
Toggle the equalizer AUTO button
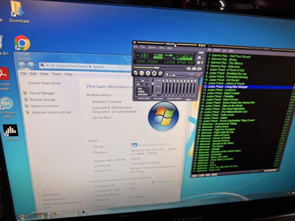click(x=141, y=92)
